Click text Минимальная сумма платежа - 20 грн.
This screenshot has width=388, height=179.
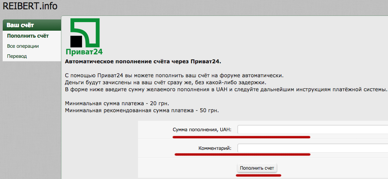pos(117,103)
